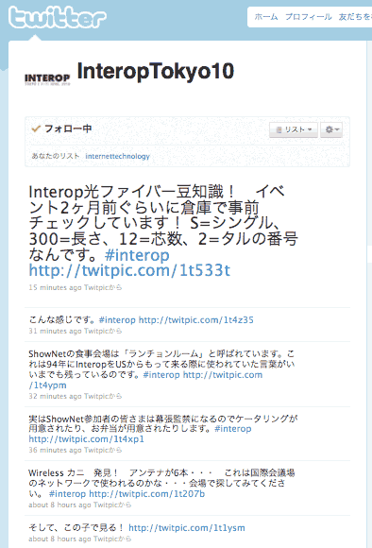Open link http://twitpic.com/1t4xp1
The image size is (372, 548).
point(86,439)
